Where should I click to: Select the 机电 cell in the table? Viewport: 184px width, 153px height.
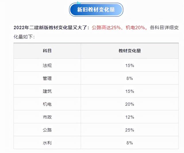47,104
